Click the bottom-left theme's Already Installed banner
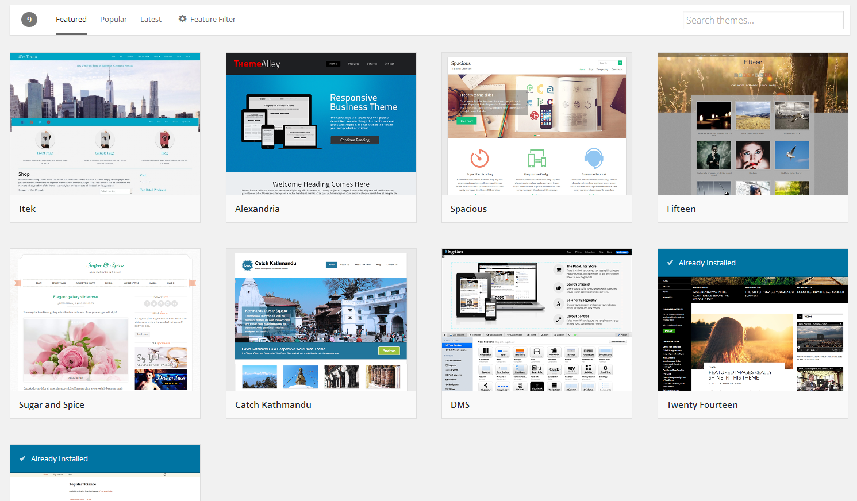Viewport: 857px width, 501px height. tap(105, 458)
